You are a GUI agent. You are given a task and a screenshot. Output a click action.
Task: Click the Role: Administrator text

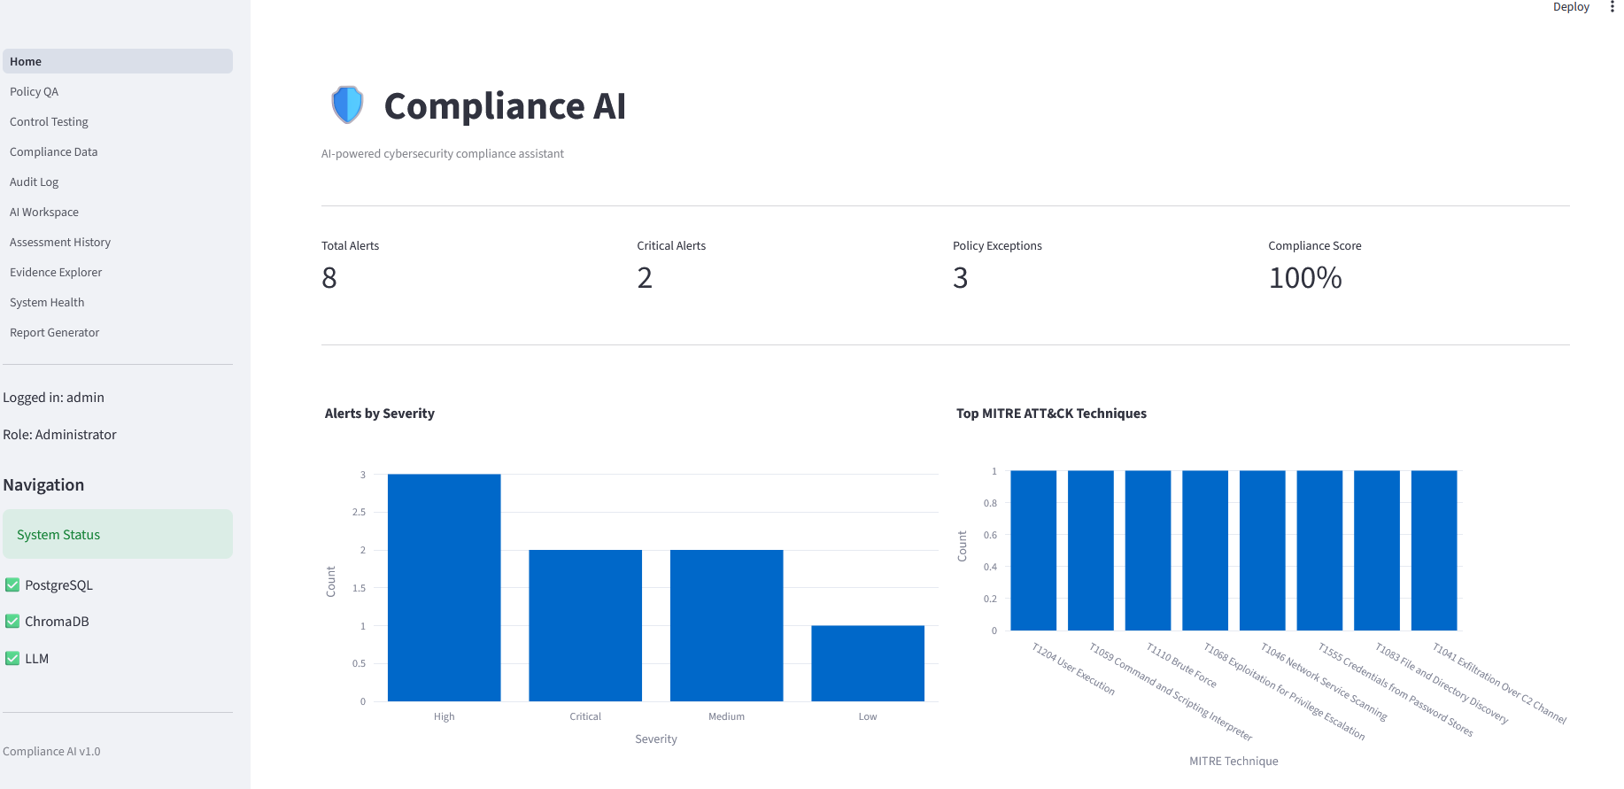coord(59,435)
